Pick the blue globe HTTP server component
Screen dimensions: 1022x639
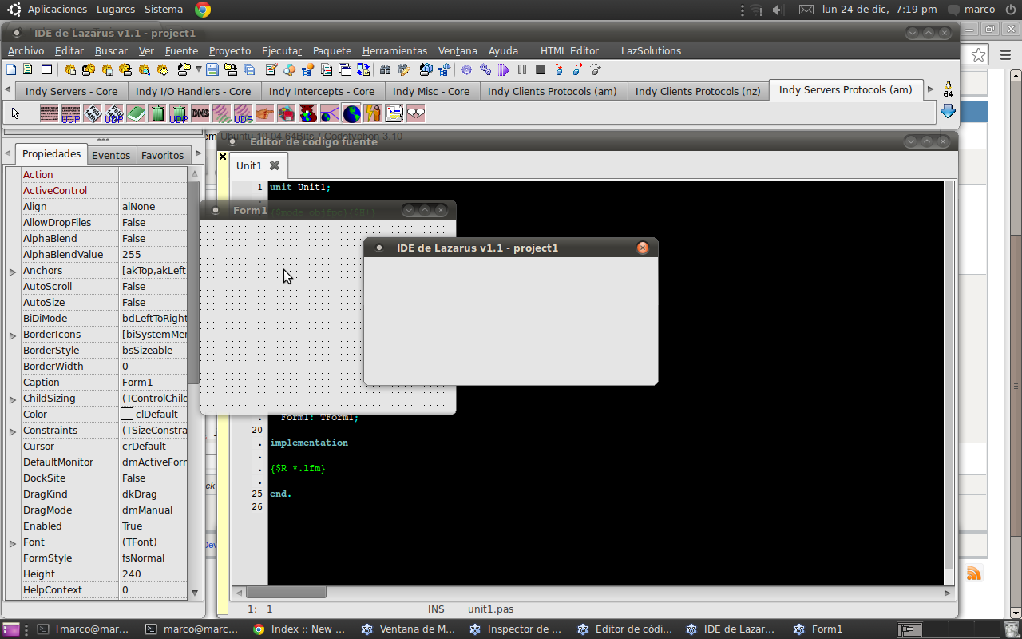pyautogui.click(x=351, y=113)
